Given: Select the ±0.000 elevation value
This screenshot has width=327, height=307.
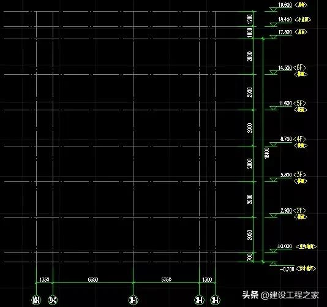Looking at the screenshot, I should click(x=285, y=246).
